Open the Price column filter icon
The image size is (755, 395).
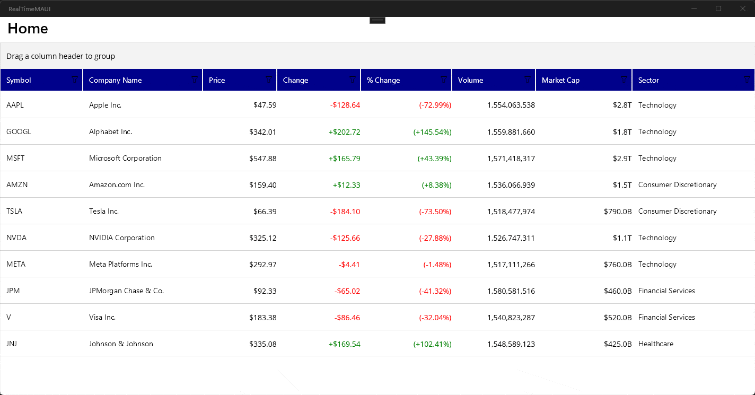(x=269, y=80)
